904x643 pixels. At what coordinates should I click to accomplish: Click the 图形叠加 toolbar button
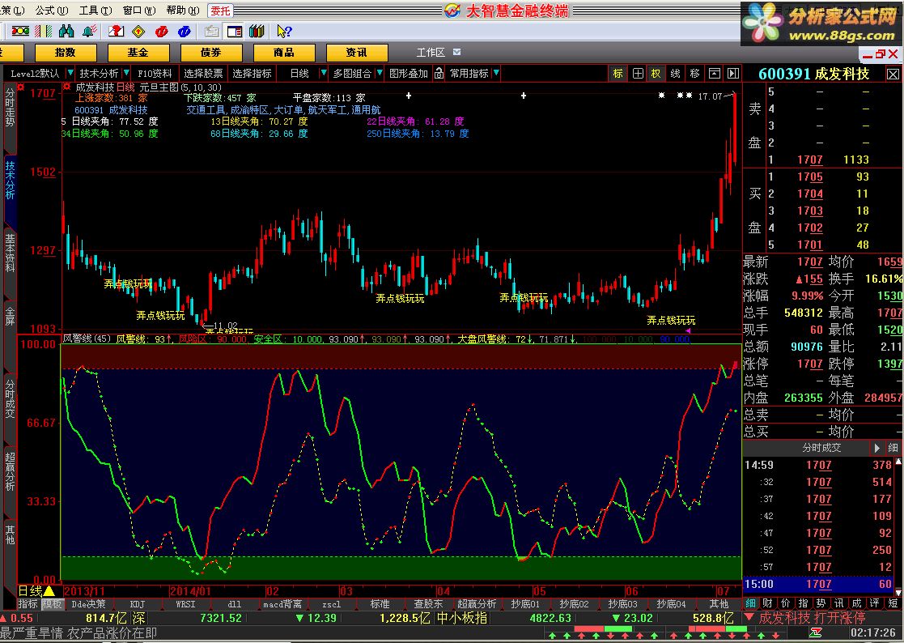click(x=409, y=73)
